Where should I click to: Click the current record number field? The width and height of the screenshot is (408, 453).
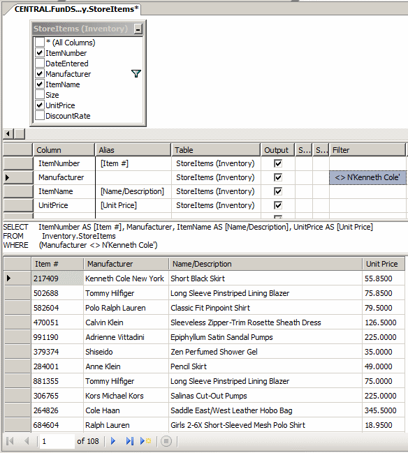57,441
